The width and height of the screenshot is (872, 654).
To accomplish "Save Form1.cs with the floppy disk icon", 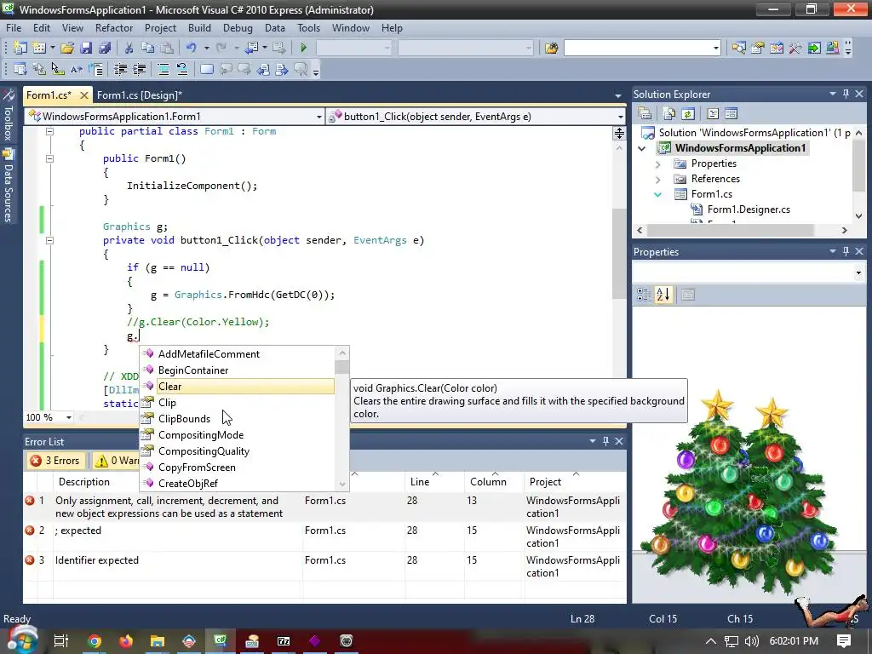I will point(86,48).
